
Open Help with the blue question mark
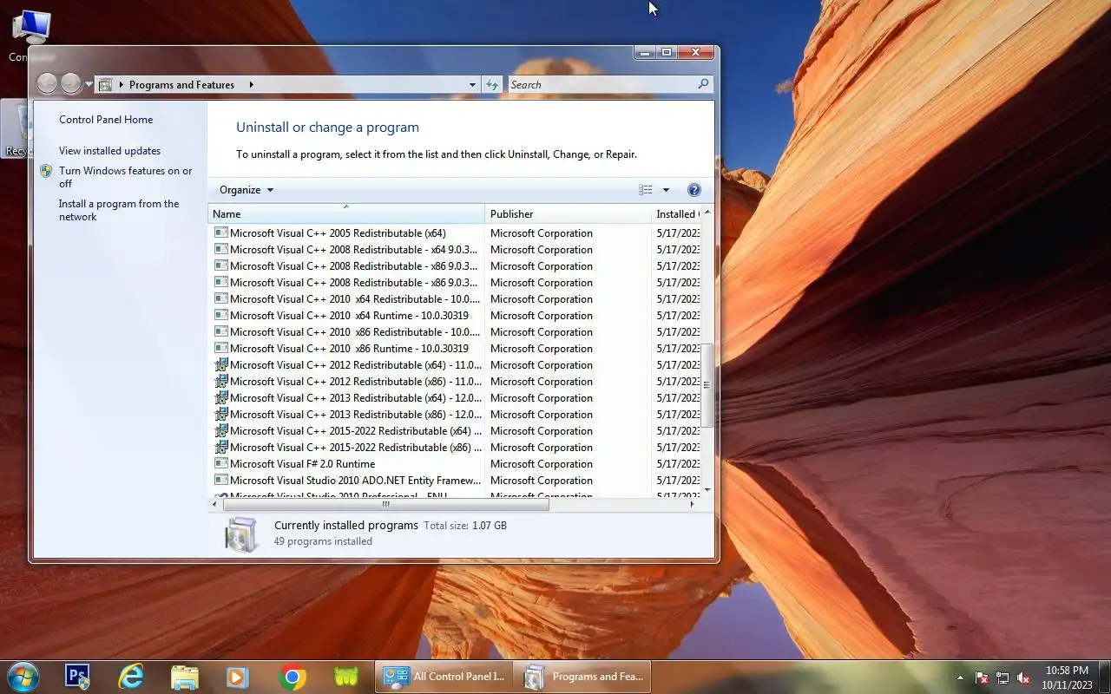tap(694, 190)
